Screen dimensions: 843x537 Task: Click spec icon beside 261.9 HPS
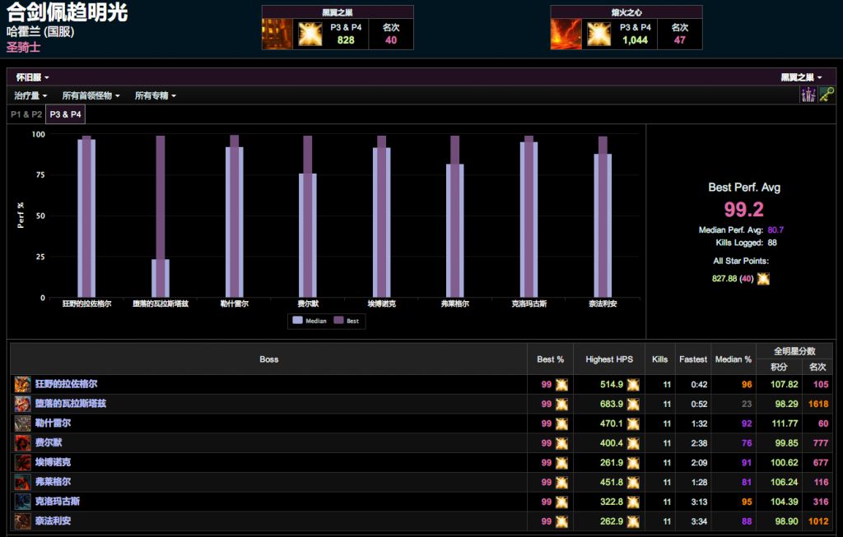coord(633,463)
